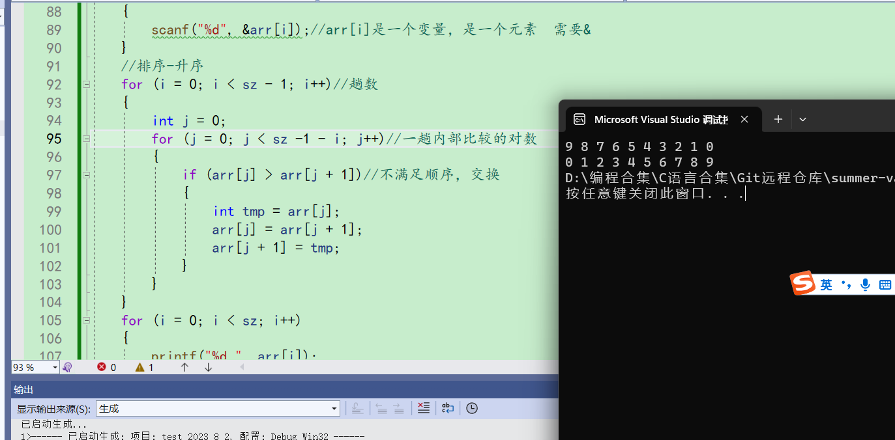Click console output line 0 1 2 3 4 5 6 7 8 9
The height and width of the screenshot is (440, 895).
[x=639, y=162]
